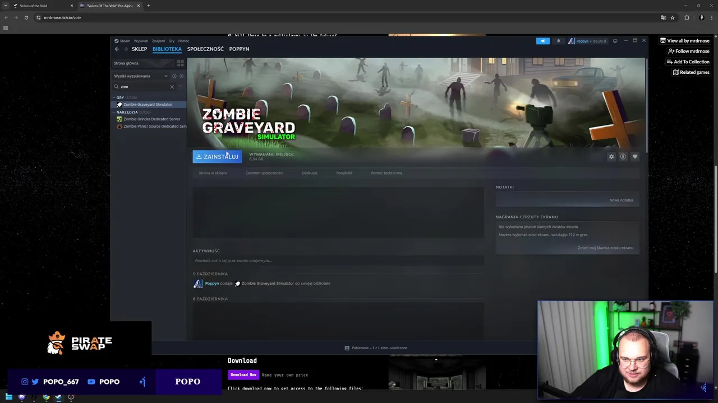Open Chrome from the taskbar
Screen dimensions: 718x403
tap(46, 397)
